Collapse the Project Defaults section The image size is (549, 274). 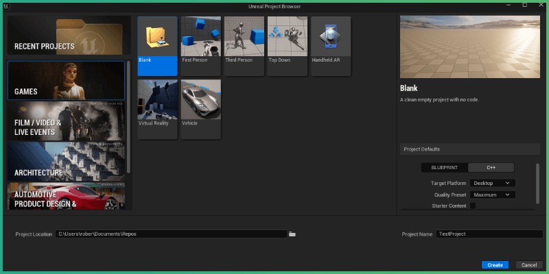(470, 149)
